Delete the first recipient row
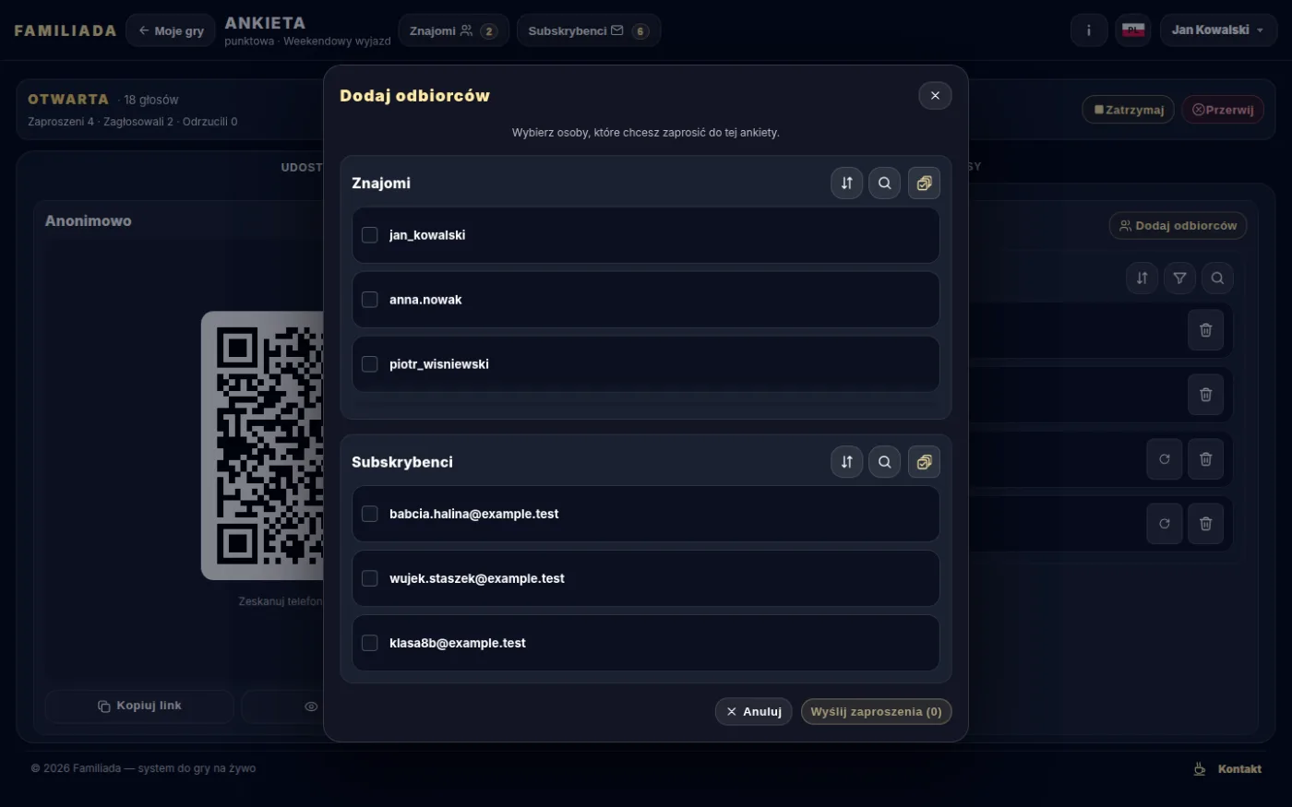 pyautogui.click(x=1205, y=330)
